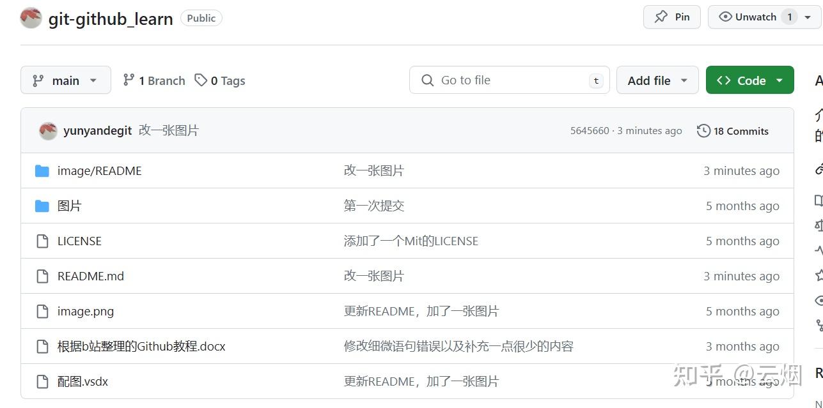Open the main branch selector dropdown
This screenshot has width=823, height=408.
tap(65, 80)
